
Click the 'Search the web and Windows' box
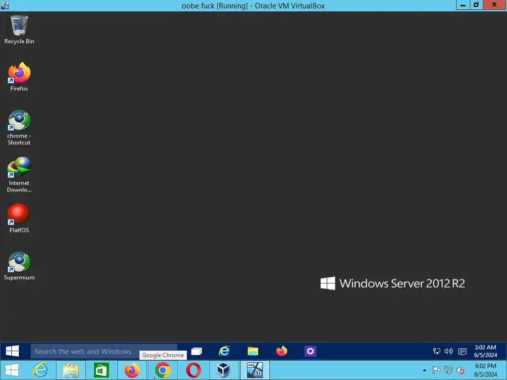tap(103, 351)
